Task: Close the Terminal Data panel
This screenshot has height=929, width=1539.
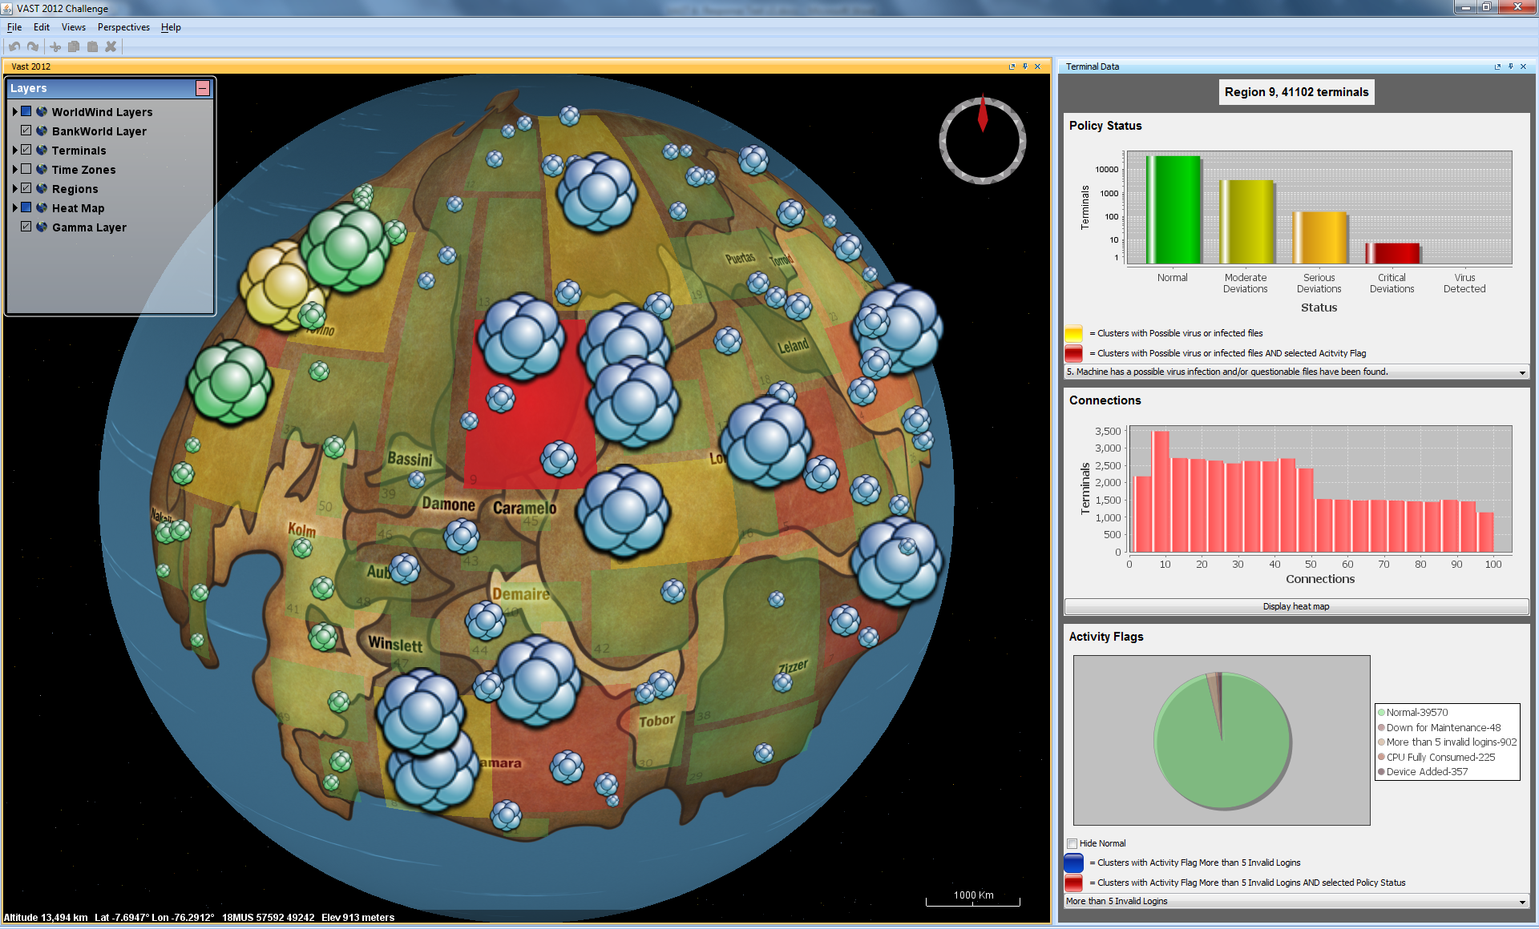Action: (x=1523, y=66)
